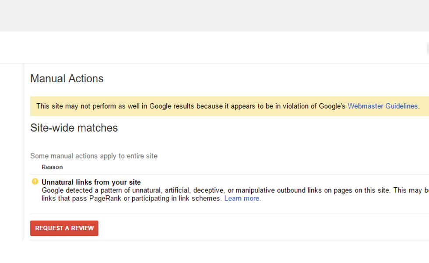429x263 pixels.
Task: Click the Reason column header
Action: pos(52,167)
